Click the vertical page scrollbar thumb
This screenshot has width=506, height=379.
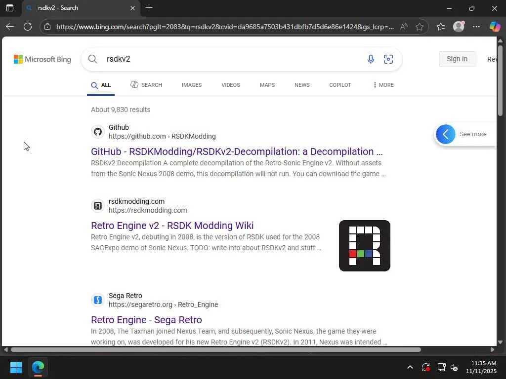click(x=500, y=80)
